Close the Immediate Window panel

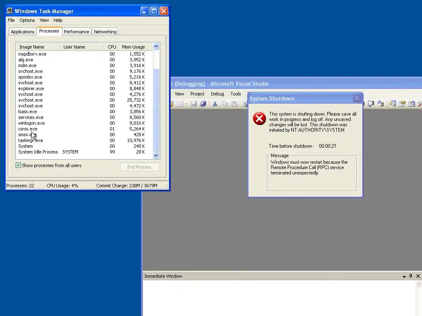coord(418,276)
